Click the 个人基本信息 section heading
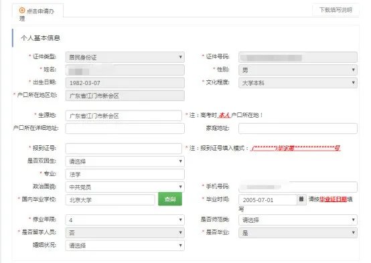The width and height of the screenshot is (371, 263). [40, 38]
